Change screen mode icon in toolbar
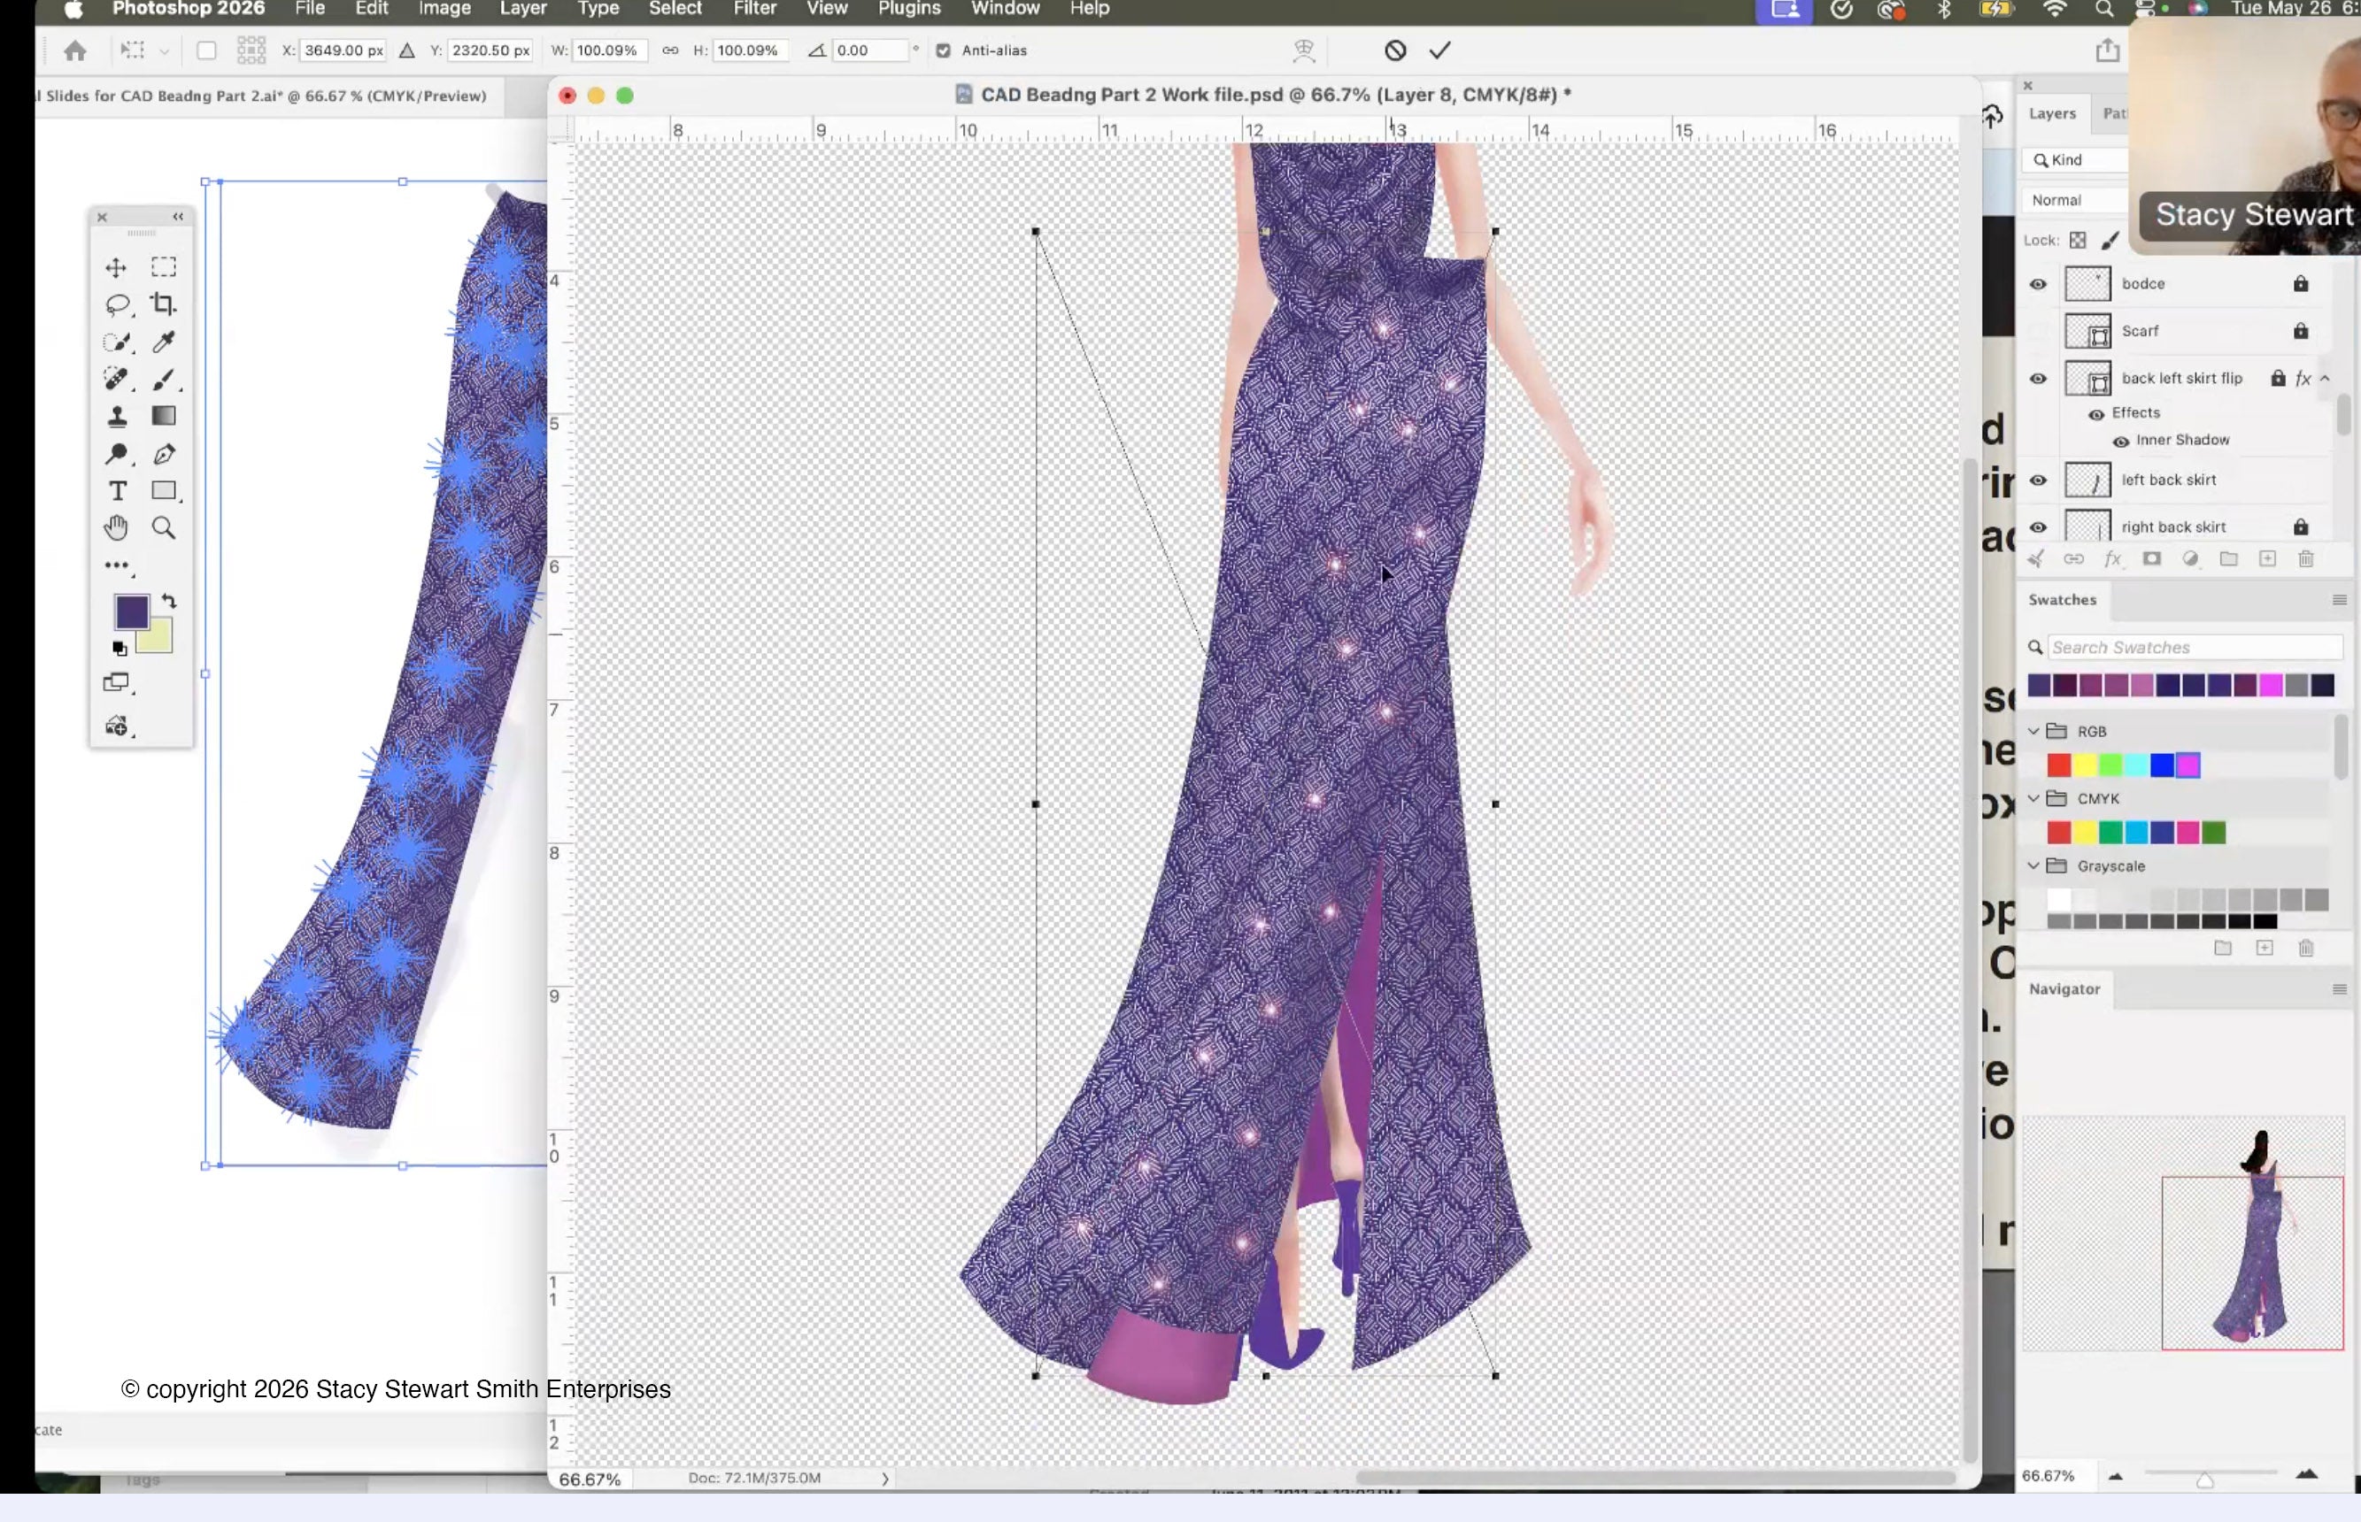Image resolution: width=2361 pixels, height=1522 pixels. tap(117, 682)
